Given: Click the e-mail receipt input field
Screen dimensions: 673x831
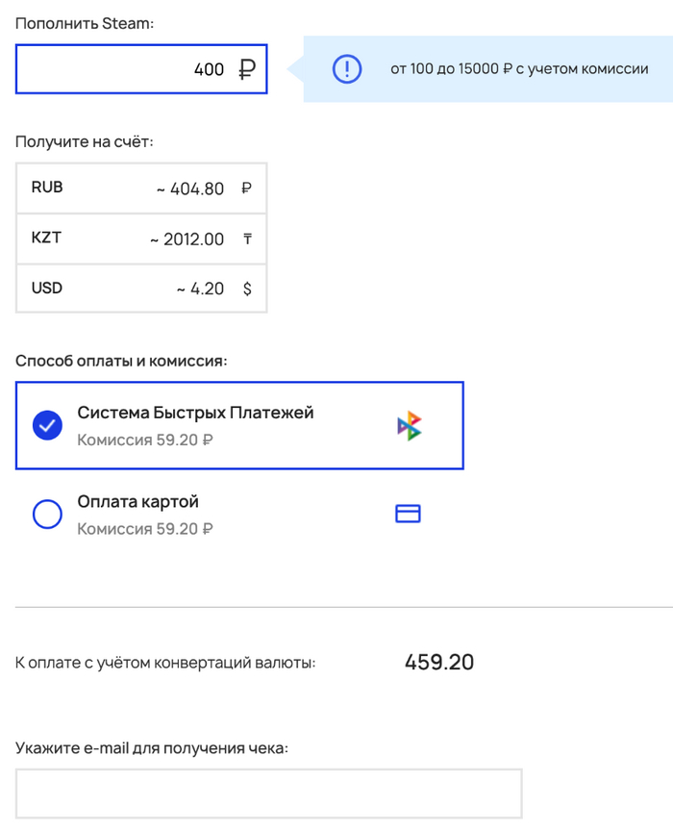Looking at the screenshot, I should [268, 793].
